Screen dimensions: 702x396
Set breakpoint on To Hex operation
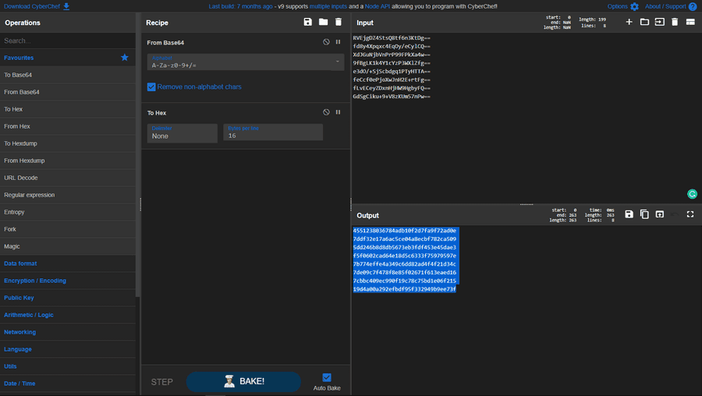(x=338, y=112)
